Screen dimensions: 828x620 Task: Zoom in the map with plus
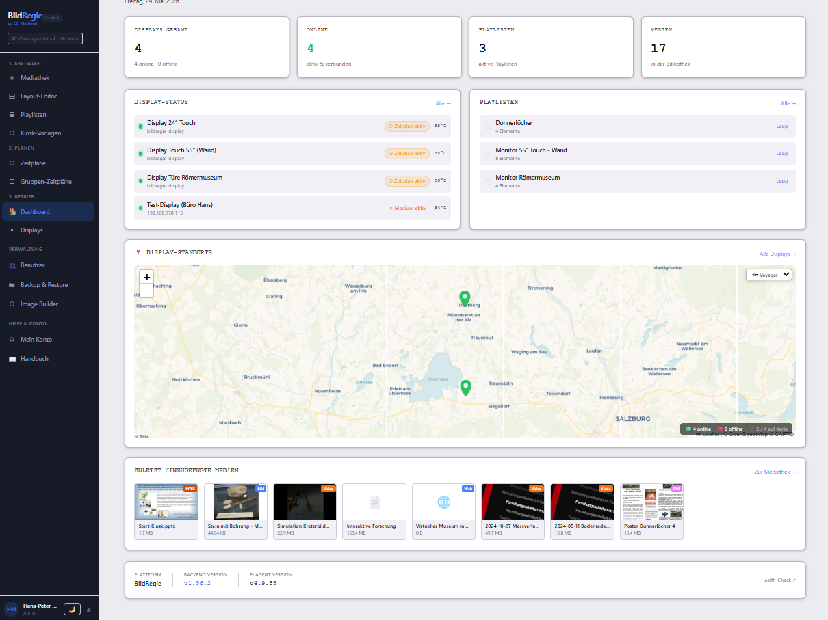pyautogui.click(x=146, y=277)
